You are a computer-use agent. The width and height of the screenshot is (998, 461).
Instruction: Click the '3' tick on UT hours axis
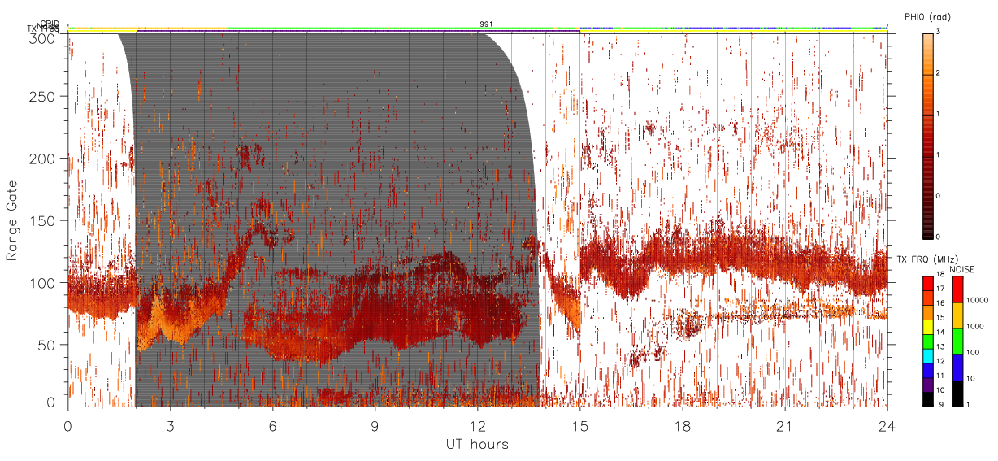[170, 426]
